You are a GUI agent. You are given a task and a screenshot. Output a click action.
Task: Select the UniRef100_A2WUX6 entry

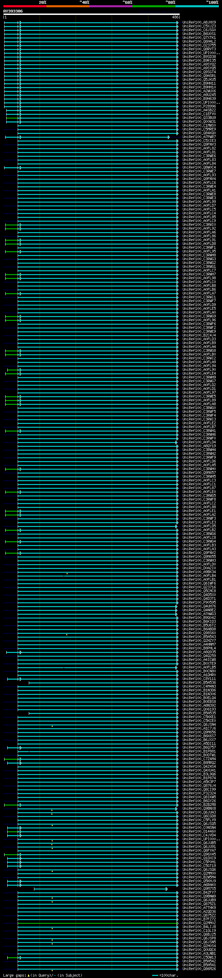[x=199, y=91]
